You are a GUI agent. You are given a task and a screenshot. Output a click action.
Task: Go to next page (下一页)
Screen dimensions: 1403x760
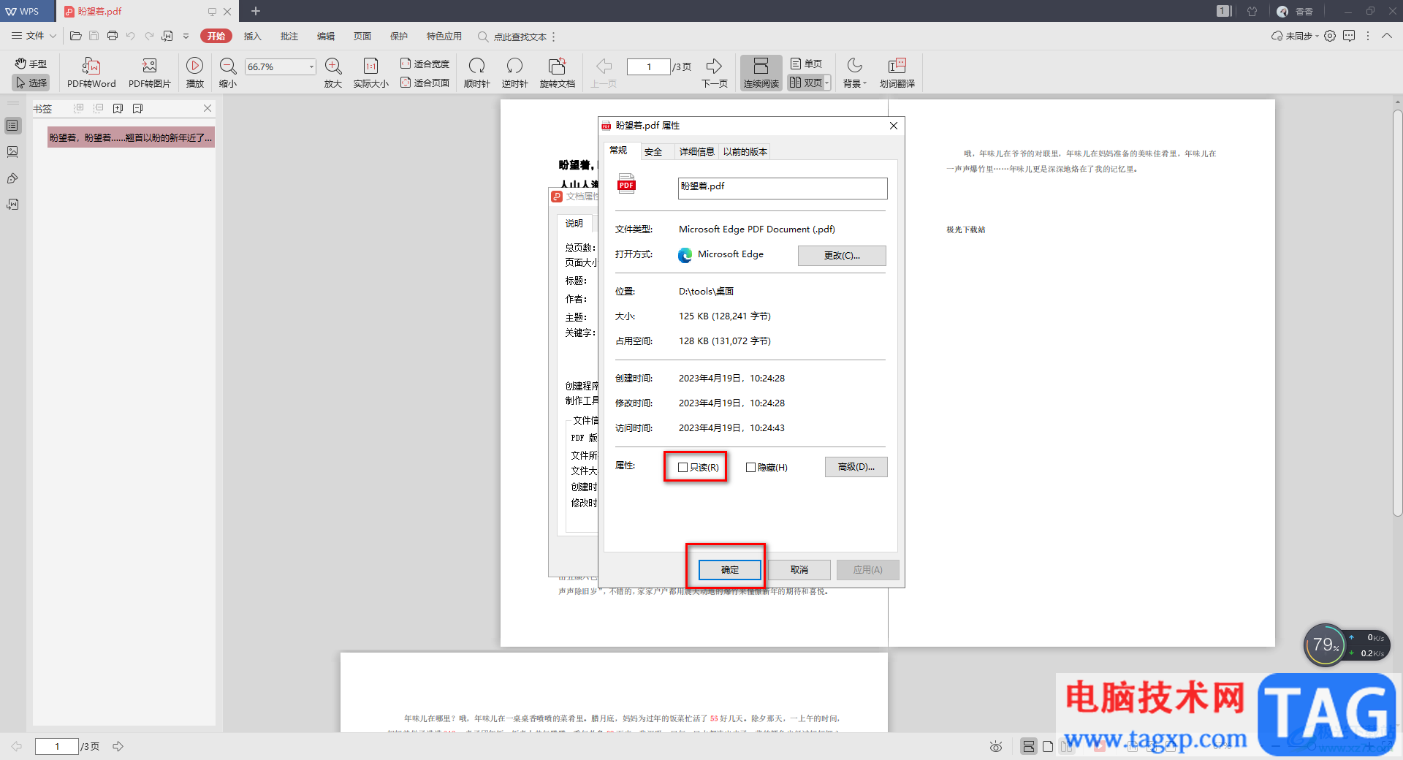pyautogui.click(x=715, y=73)
